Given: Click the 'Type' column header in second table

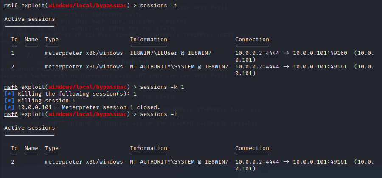Looking at the screenshot, I should point(52,148).
